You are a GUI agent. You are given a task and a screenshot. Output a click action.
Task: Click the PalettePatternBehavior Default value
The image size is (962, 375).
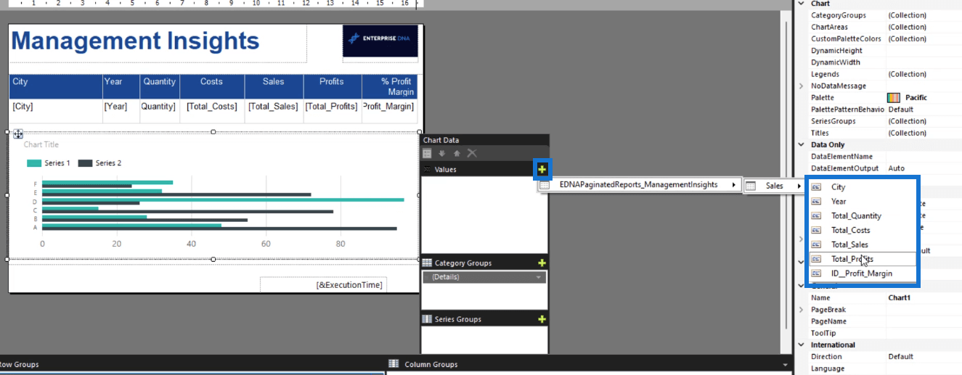pyautogui.click(x=900, y=110)
